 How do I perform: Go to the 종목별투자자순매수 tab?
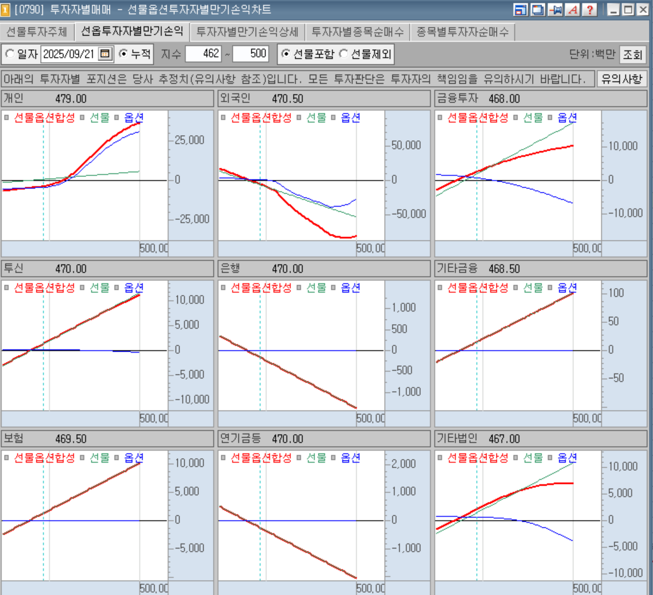[x=462, y=32]
